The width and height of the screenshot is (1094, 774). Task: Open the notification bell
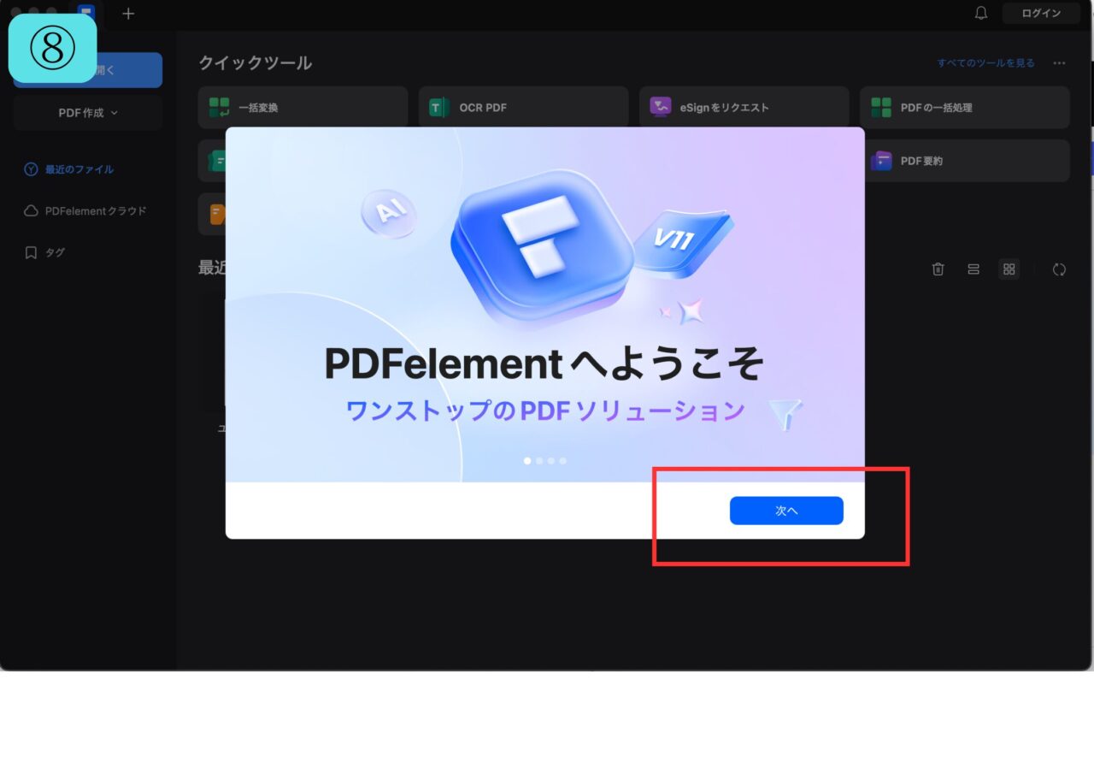click(x=981, y=13)
